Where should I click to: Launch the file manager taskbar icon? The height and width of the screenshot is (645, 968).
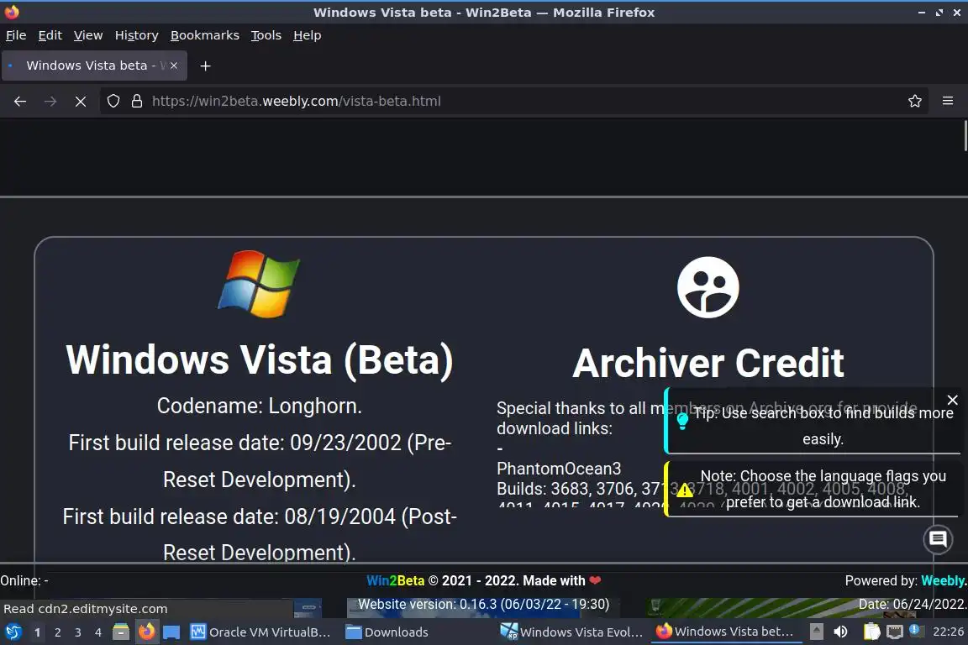[121, 632]
